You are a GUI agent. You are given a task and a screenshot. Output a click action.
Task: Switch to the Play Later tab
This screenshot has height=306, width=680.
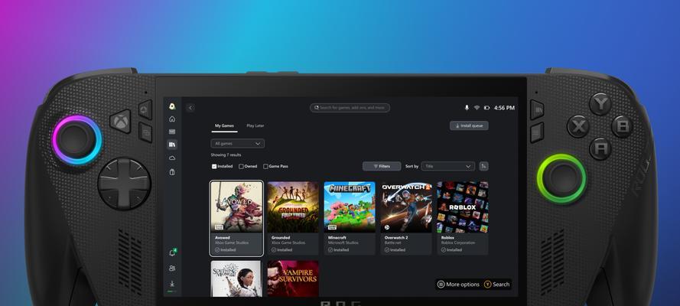click(x=255, y=125)
